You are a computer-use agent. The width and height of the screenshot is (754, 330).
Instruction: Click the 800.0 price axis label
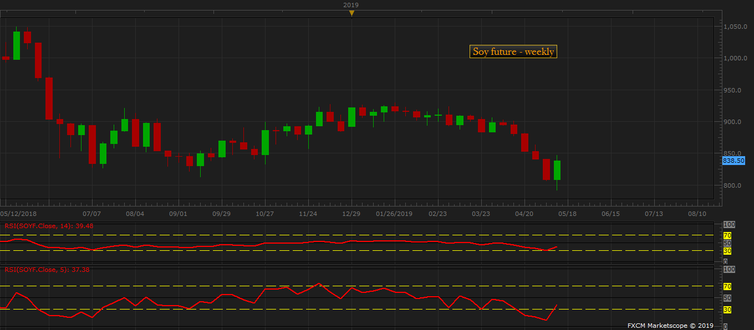click(x=732, y=185)
